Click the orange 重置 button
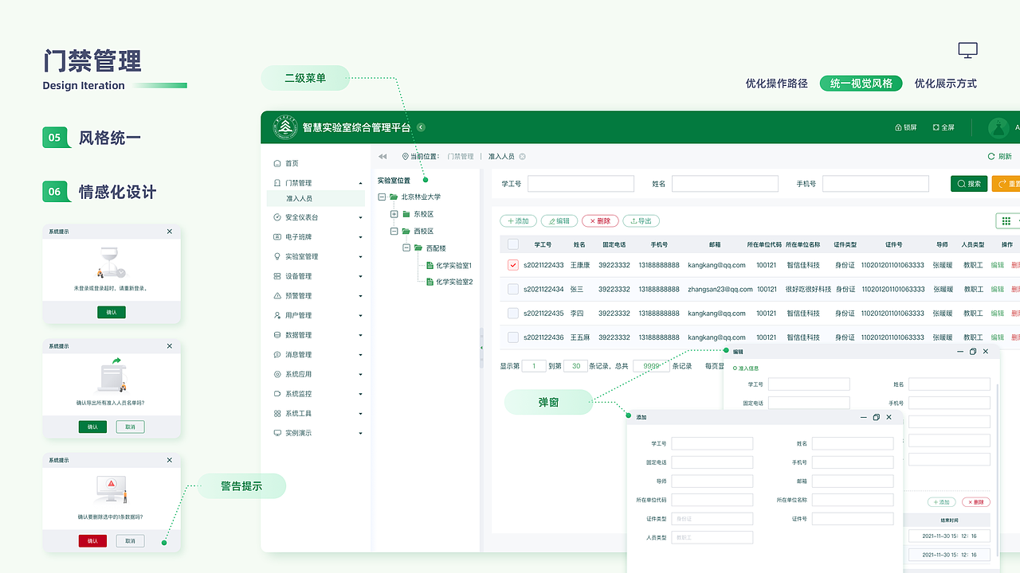 1006,184
